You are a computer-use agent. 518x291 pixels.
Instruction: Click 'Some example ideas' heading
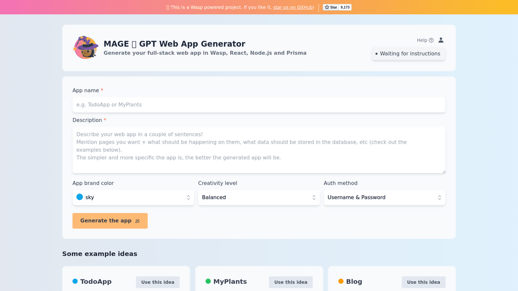[100, 254]
